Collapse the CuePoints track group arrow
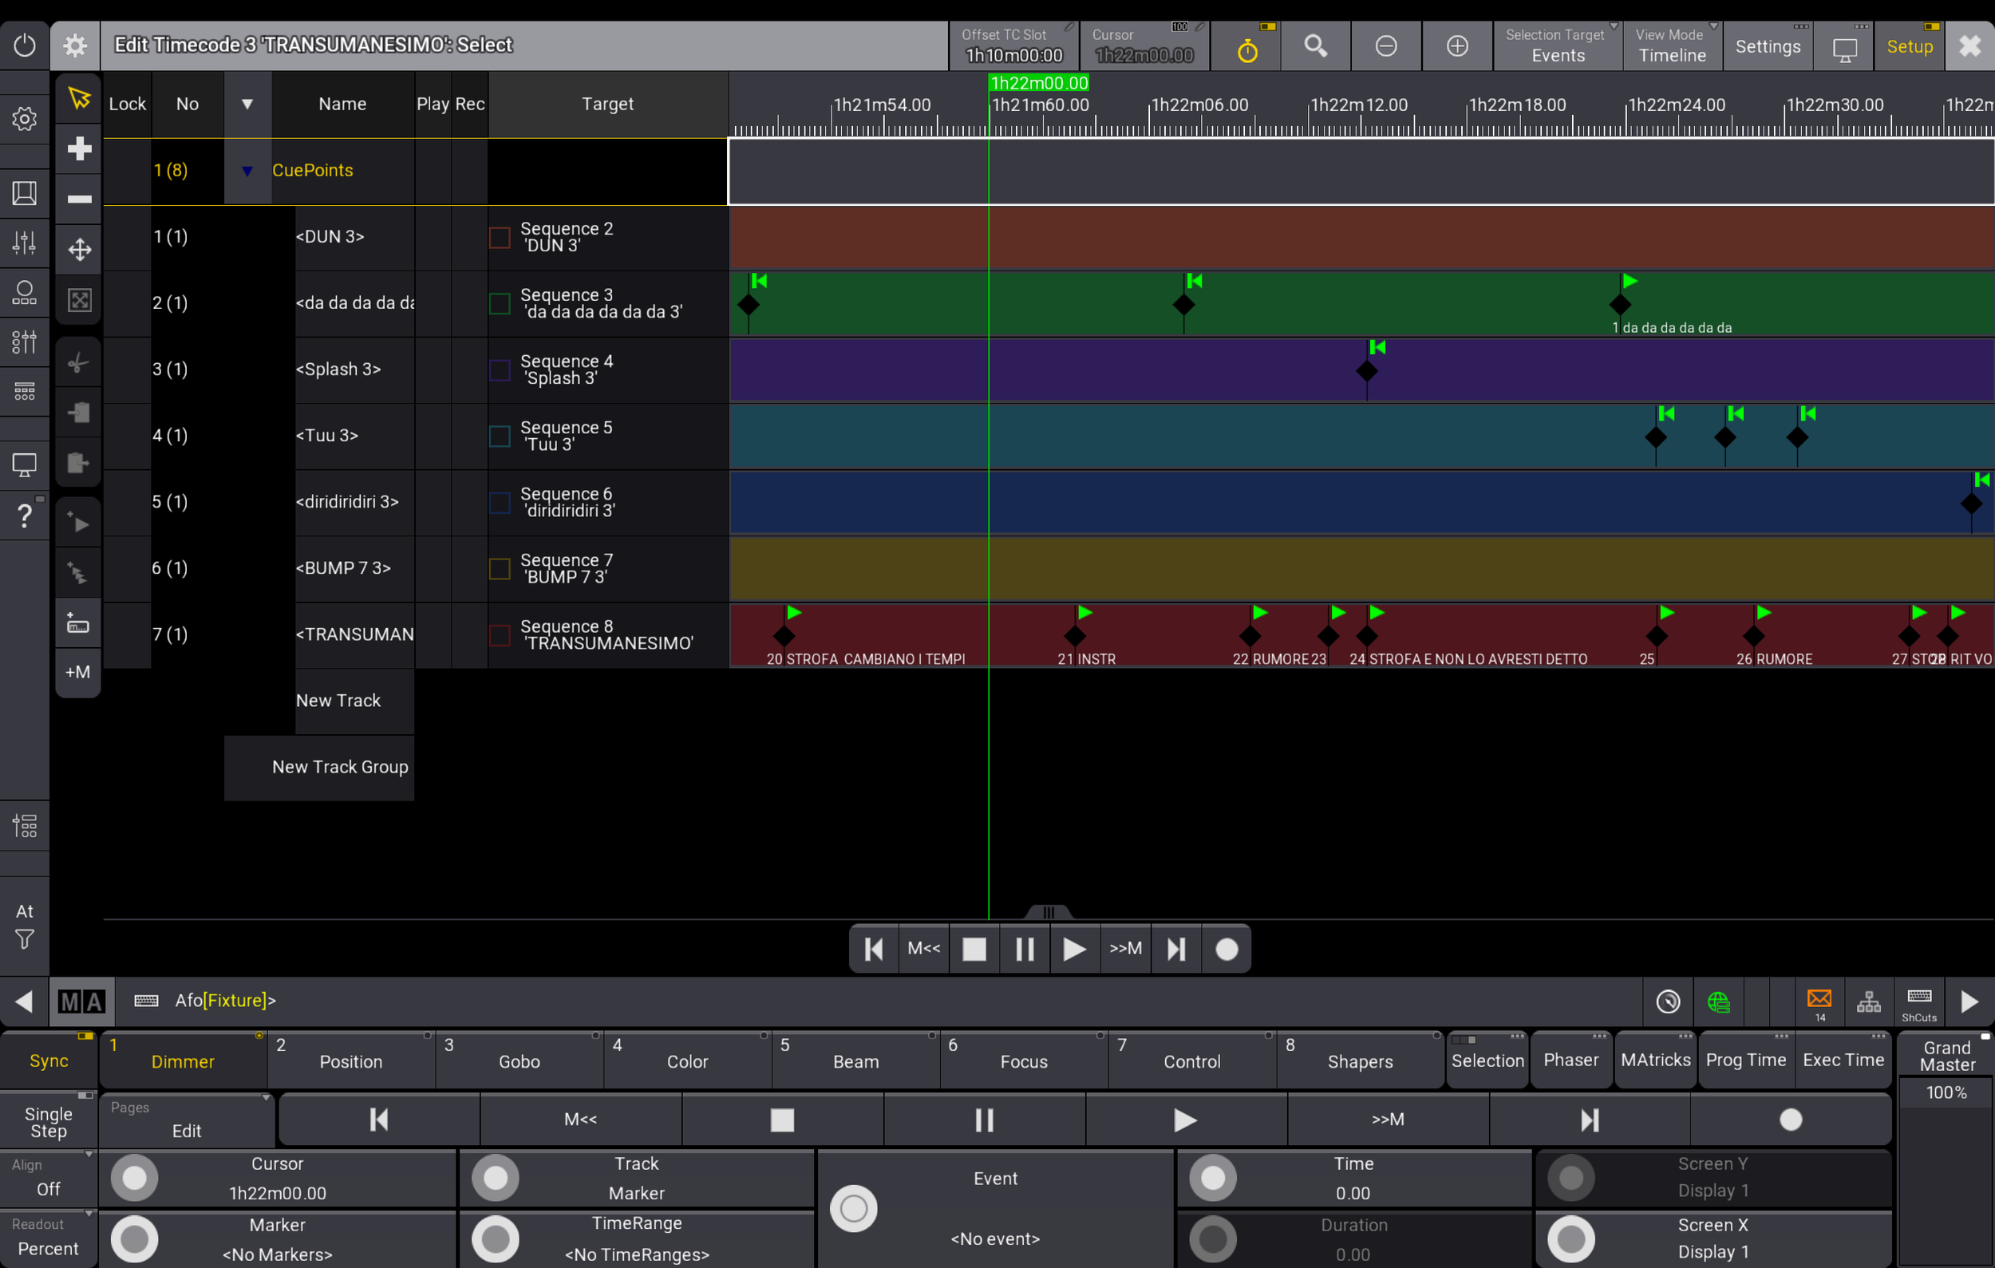This screenshot has width=1995, height=1268. point(247,171)
